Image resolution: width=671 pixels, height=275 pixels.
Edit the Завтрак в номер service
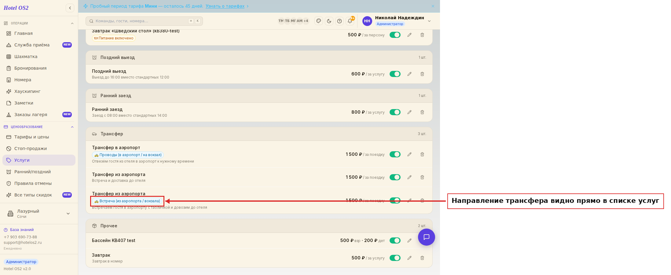[409, 258]
